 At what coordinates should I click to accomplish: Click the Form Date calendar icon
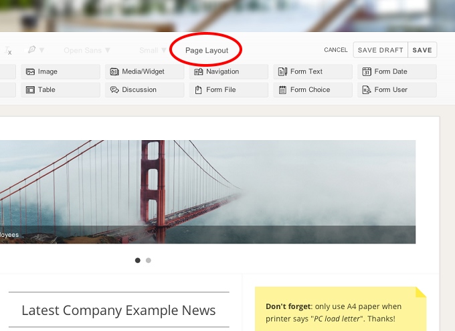(x=367, y=72)
